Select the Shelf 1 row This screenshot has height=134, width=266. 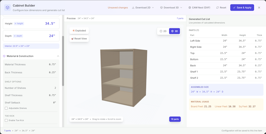click(x=226, y=72)
